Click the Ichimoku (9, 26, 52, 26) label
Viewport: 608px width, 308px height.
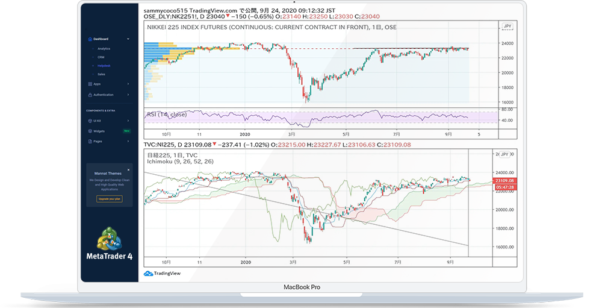(x=181, y=162)
